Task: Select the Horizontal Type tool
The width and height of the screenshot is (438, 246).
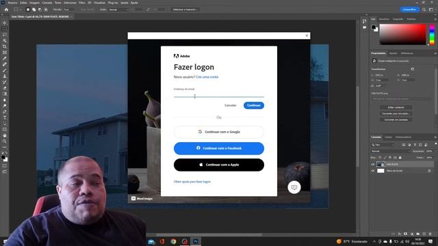Action: [x=5, y=118]
